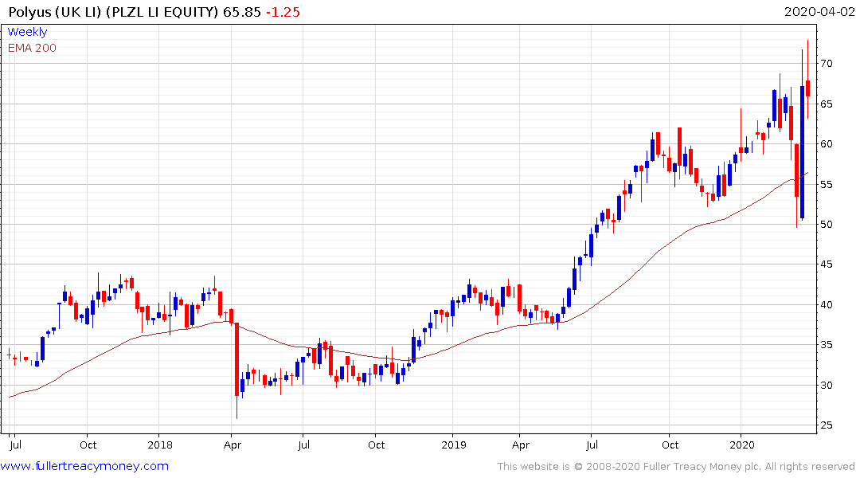
Task: Select the 'Weekly' interval label
Action: (x=27, y=32)
